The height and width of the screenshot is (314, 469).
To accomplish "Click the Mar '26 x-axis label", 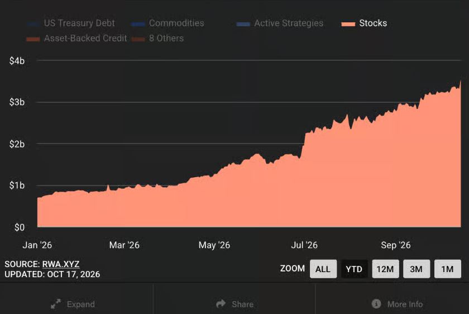I will pyautogui.click(x=125, y=245).
